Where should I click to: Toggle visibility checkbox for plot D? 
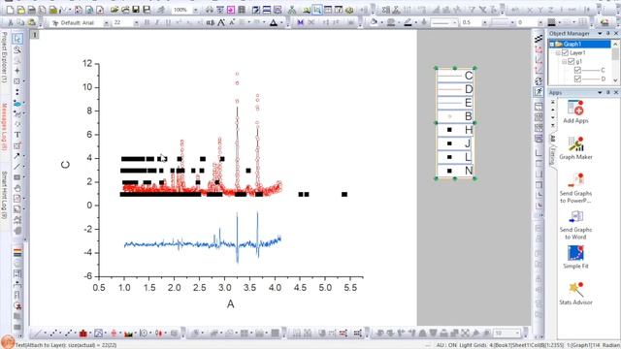tap(577, 79)
